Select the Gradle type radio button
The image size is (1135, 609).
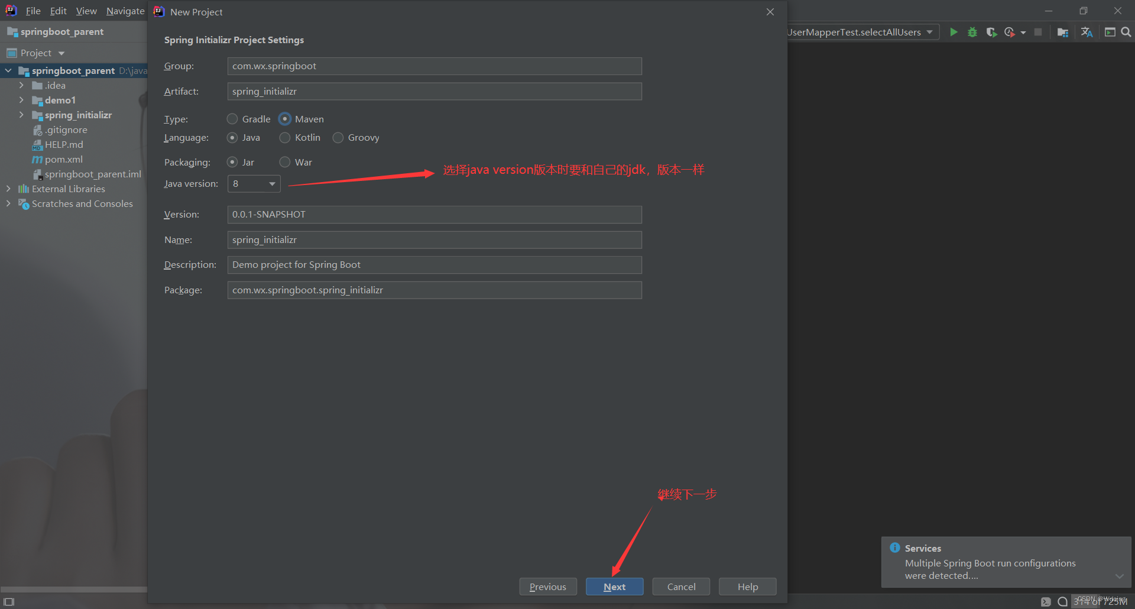232,119
